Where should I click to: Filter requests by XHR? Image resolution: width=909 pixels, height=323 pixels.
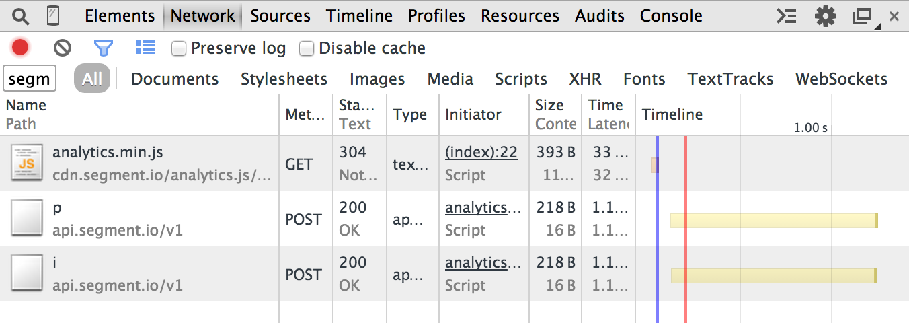pos(585,79)
